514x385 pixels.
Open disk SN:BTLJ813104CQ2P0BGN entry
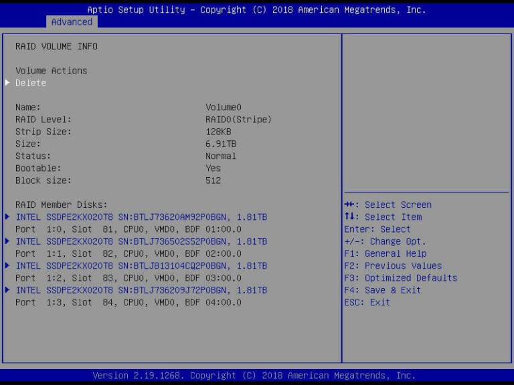coord(141,266)
